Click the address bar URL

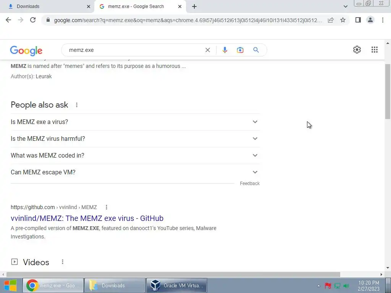pos(188,20)
